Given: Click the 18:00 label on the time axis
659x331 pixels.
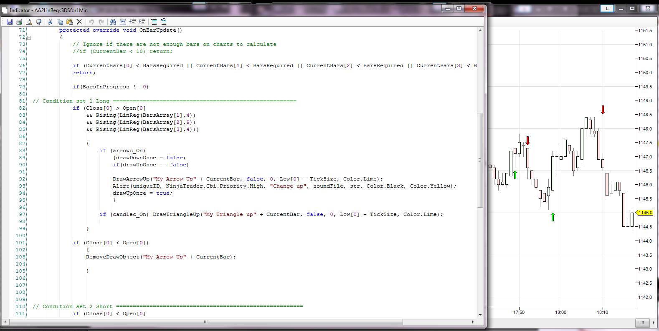Looking at the screenshot, I should [x=560, y=312].
